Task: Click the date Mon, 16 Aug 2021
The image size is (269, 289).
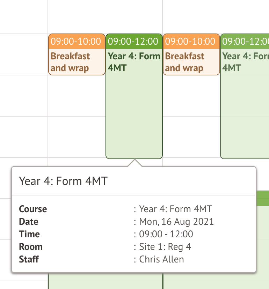Action: (x=176, y=222)
